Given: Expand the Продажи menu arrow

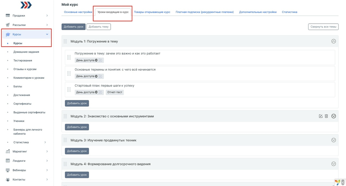Looking at the screenshot, I should click(47, 16).
